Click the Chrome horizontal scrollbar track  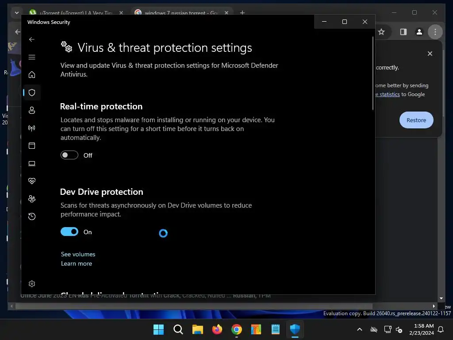point(194,306)
